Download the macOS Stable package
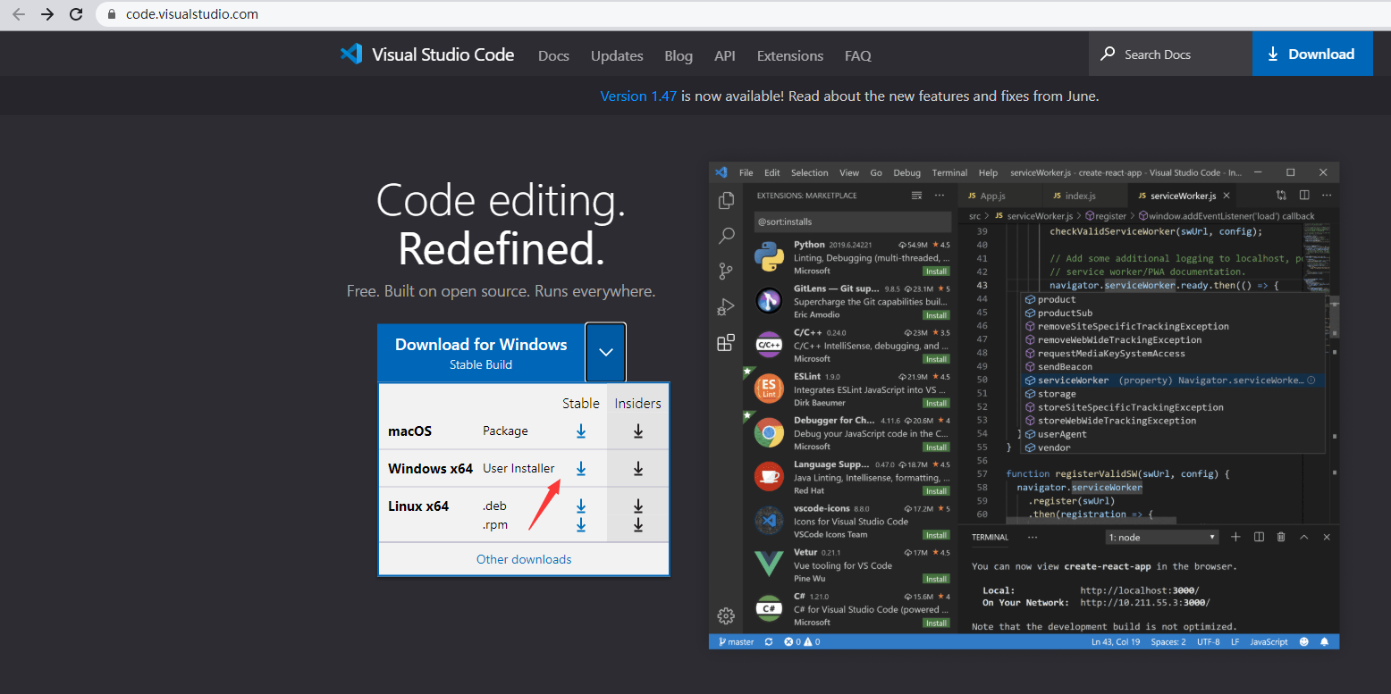The image size is (1391, 694). pyautogui.click(x=581, y=431)
